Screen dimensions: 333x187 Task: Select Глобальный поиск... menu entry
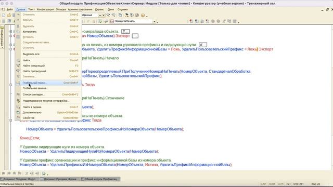point(48,83)
